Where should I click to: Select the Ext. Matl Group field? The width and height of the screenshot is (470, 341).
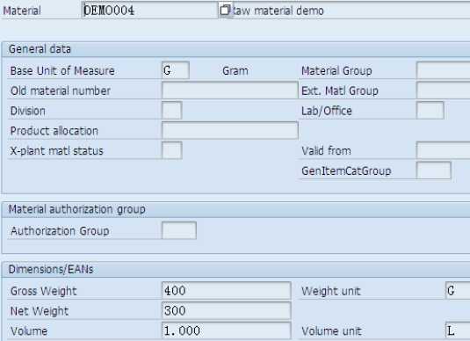pyautogui.click(x=443, y=91)
